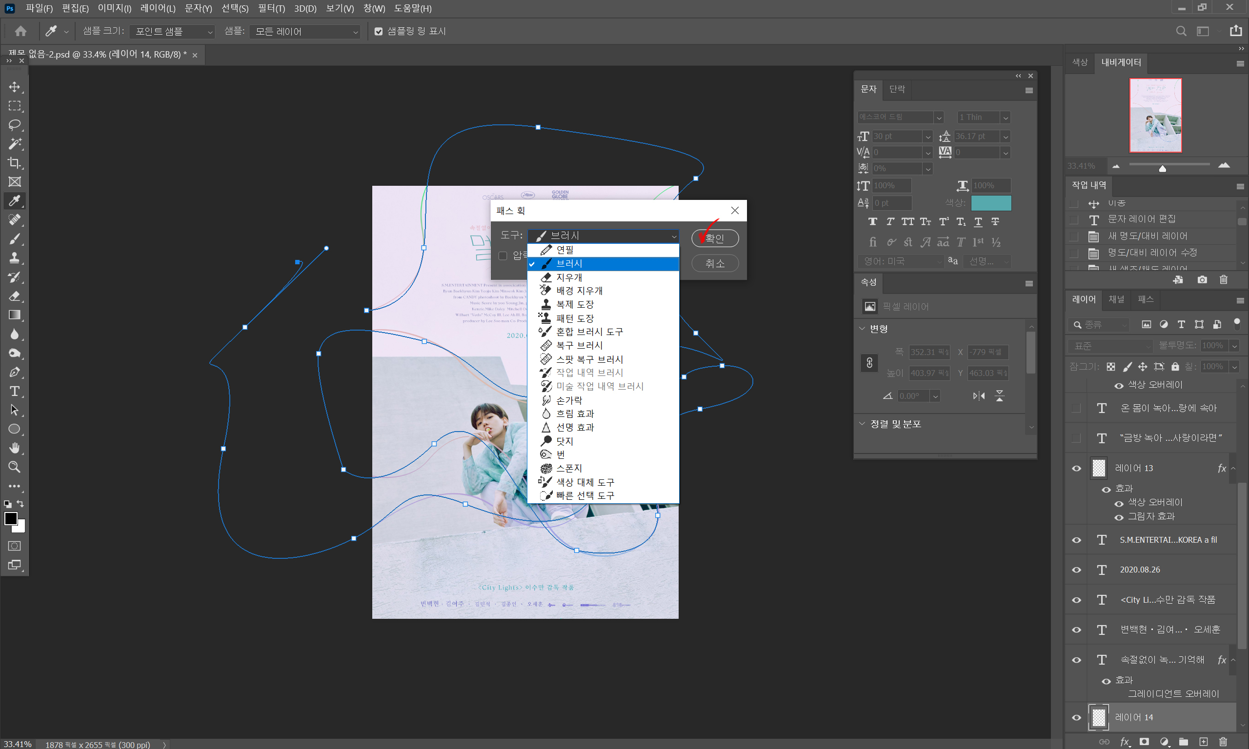This screenshot has width=1249, height=749.
Task: Switch to the 패스 tab
Action: point(1145,299)
